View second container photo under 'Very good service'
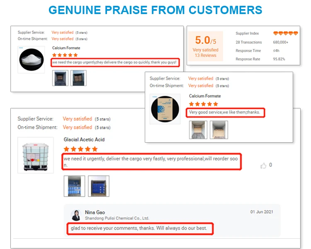The image size is (311, 249). 219,130
